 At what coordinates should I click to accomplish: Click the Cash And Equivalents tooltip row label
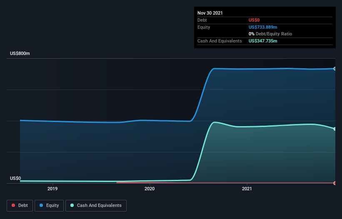tap(220, 41)
